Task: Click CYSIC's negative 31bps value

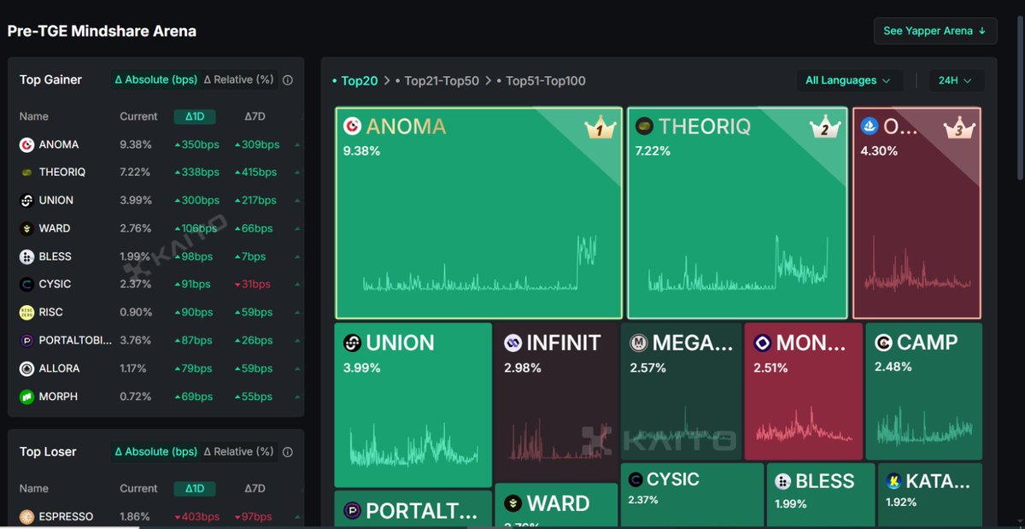Action: (x=252, y=285)
